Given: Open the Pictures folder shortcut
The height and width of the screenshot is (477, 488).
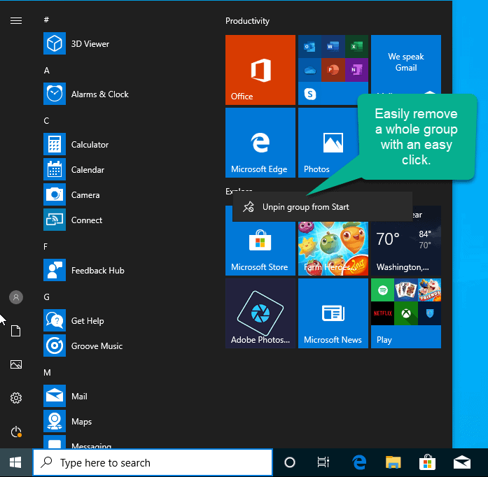Looking at the screenshot, I should point(16,364).
